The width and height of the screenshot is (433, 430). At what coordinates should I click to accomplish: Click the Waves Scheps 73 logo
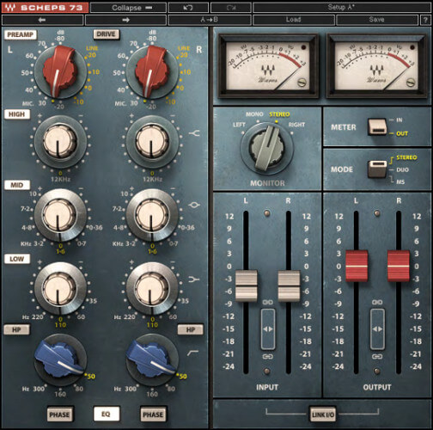point(46,8)
